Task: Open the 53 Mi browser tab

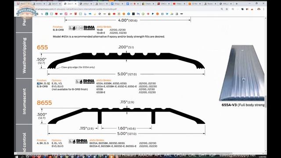Action: (195, 4)
